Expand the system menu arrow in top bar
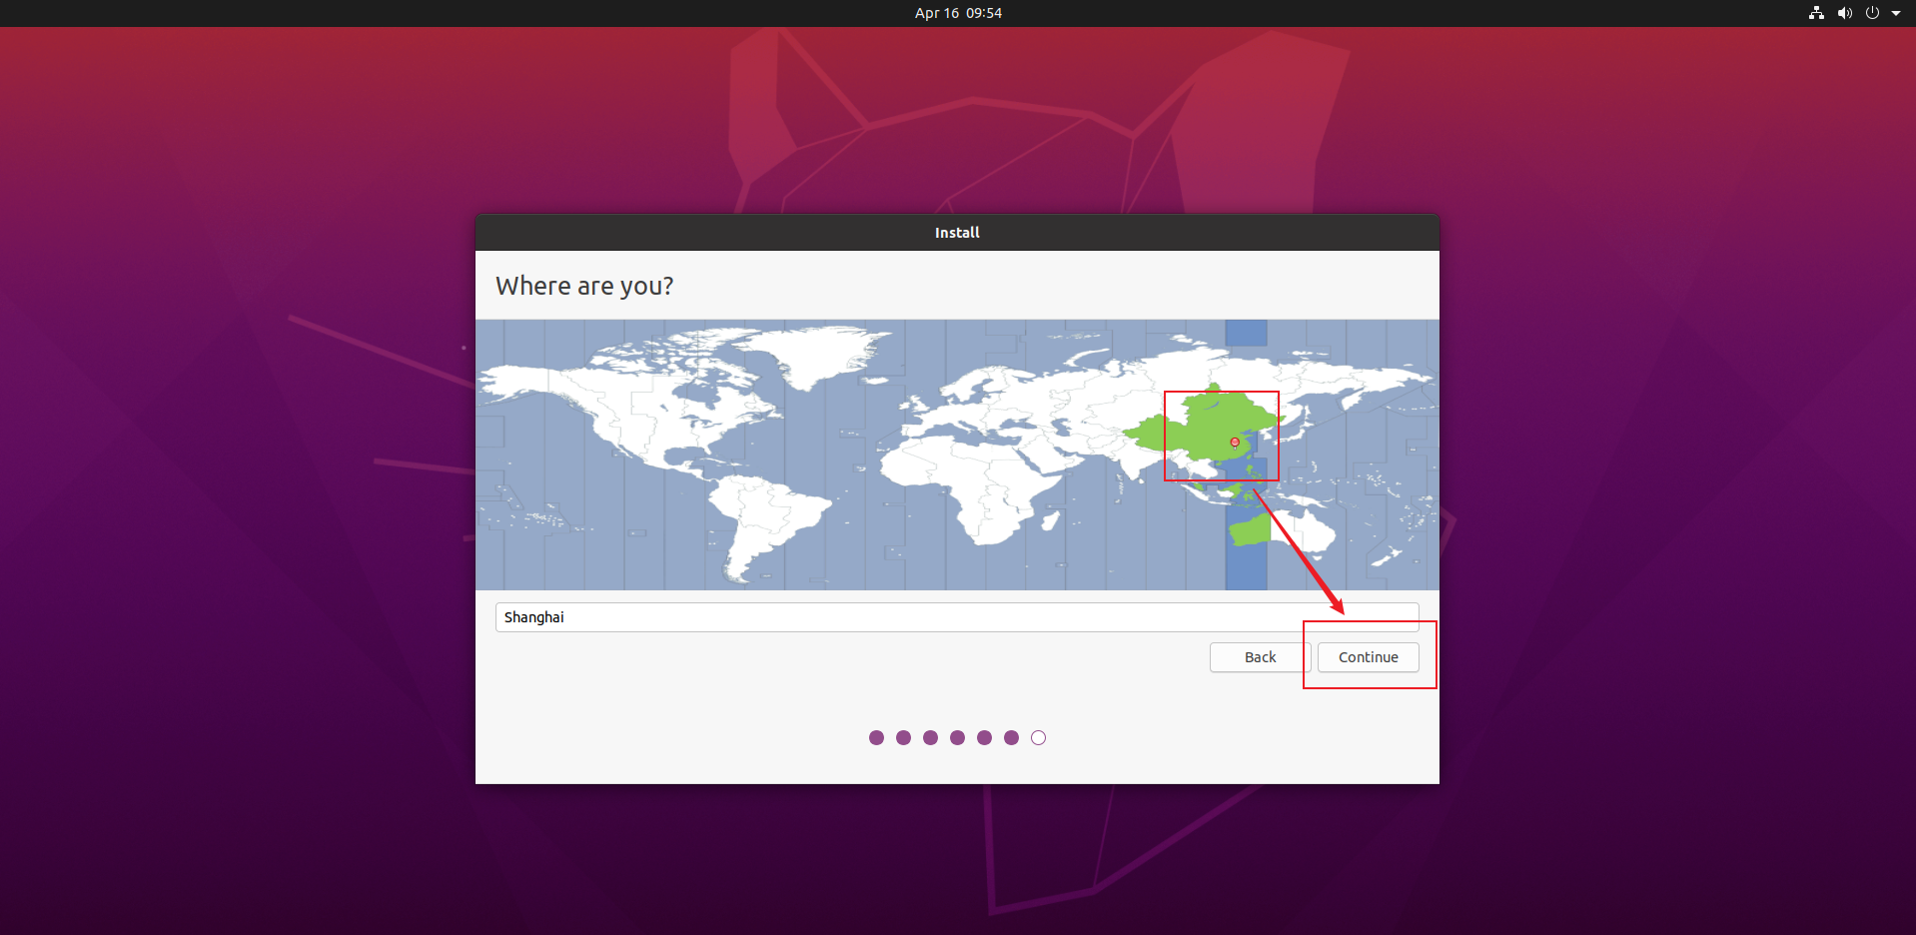This screenshot has width=1916, height=935. 1896,13
